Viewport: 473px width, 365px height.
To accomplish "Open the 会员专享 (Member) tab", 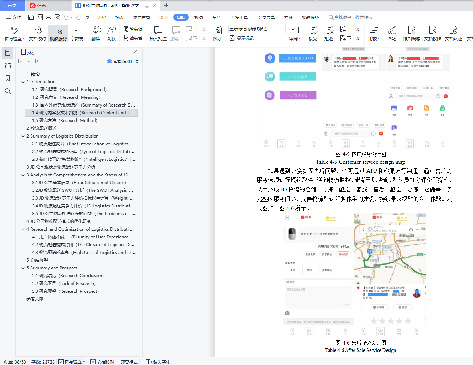I will tap(267, 17).
